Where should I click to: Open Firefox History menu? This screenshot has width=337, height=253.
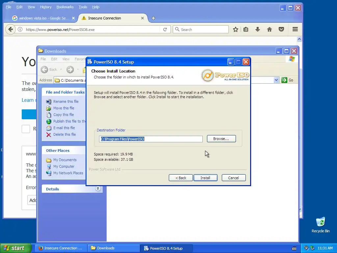(x=46, y=7)
